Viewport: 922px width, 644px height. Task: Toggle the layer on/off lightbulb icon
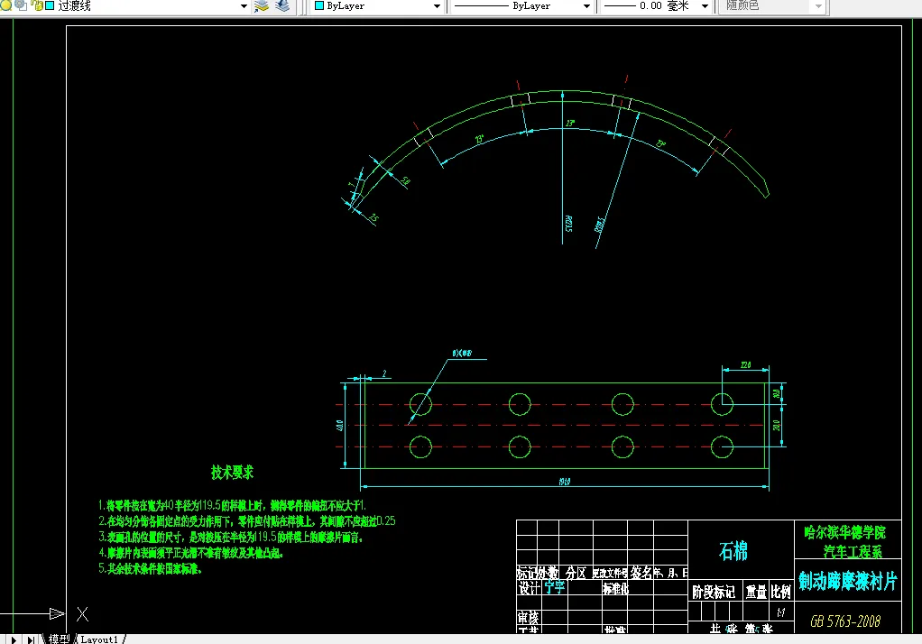pos(6,5)
